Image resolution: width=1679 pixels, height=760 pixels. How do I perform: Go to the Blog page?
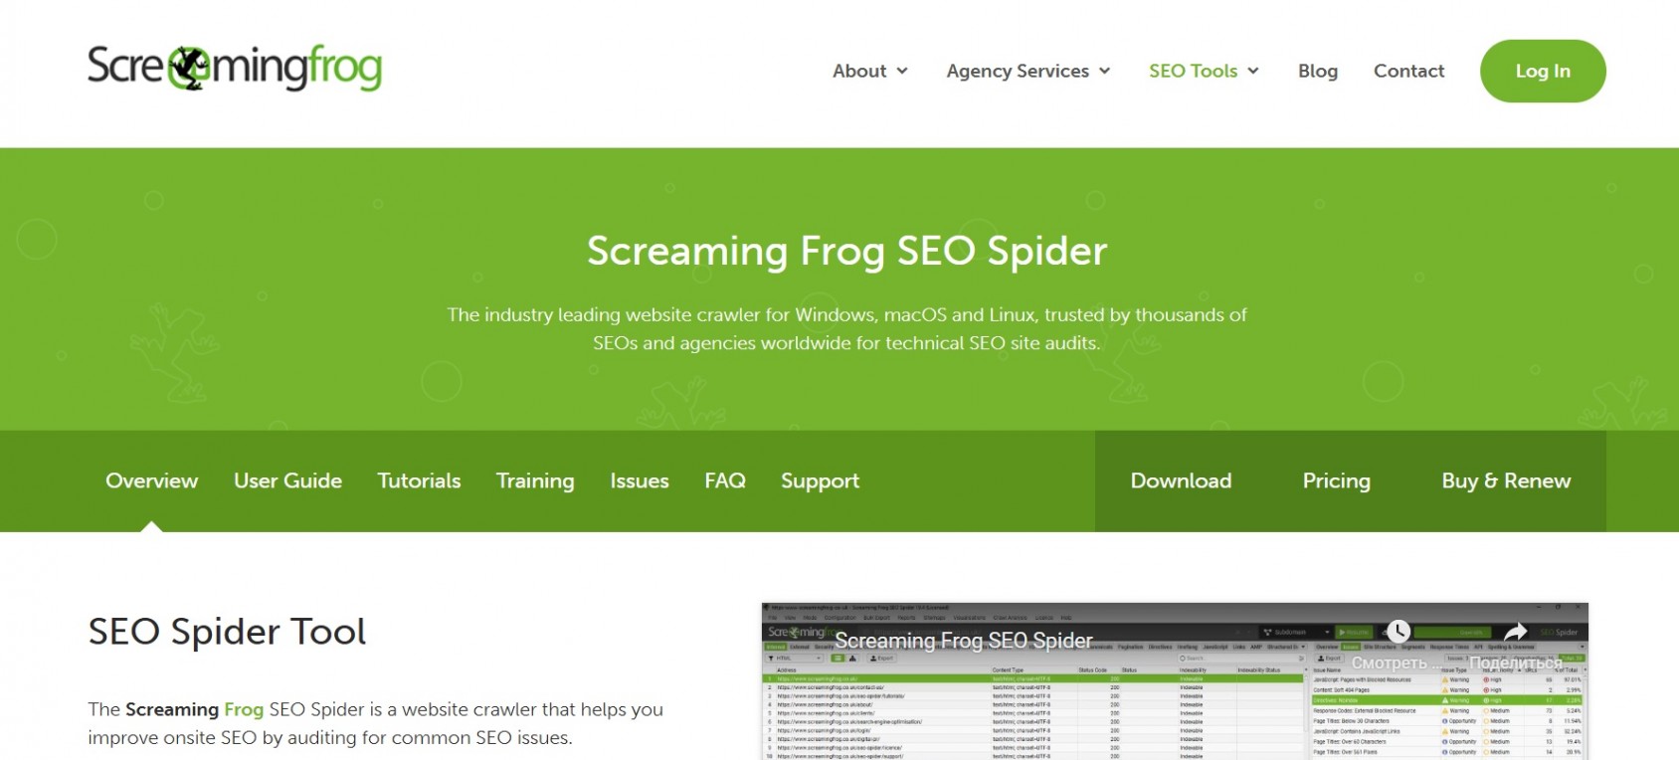click(1318, 71)
